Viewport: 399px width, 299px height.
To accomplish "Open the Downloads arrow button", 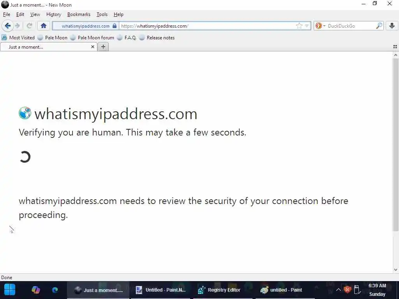I will 392,26.
